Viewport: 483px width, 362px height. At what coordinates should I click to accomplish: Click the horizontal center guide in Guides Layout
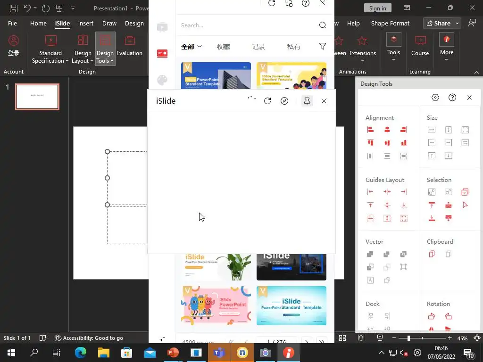387,192
